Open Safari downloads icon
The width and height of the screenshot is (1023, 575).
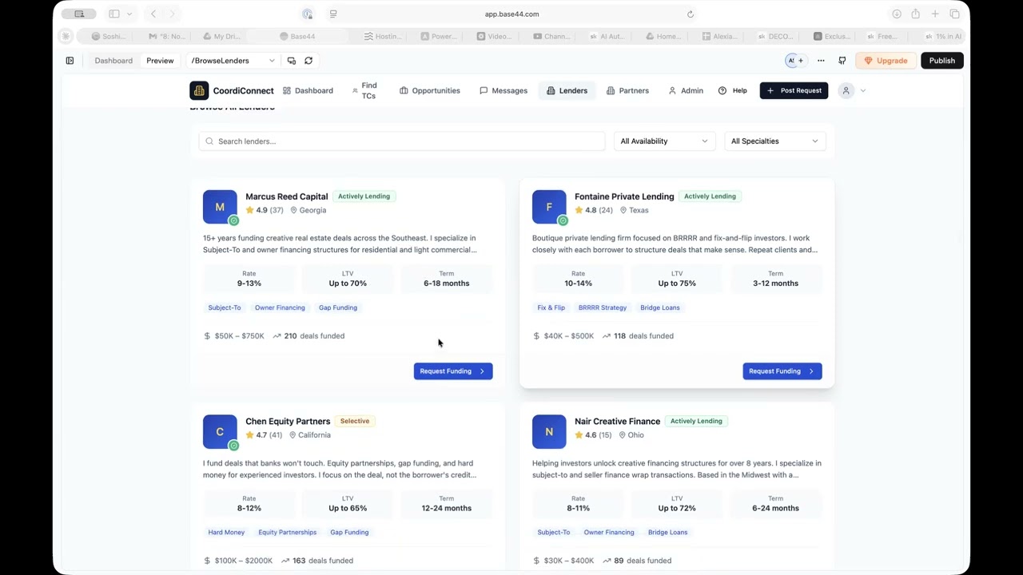(897, 14)
